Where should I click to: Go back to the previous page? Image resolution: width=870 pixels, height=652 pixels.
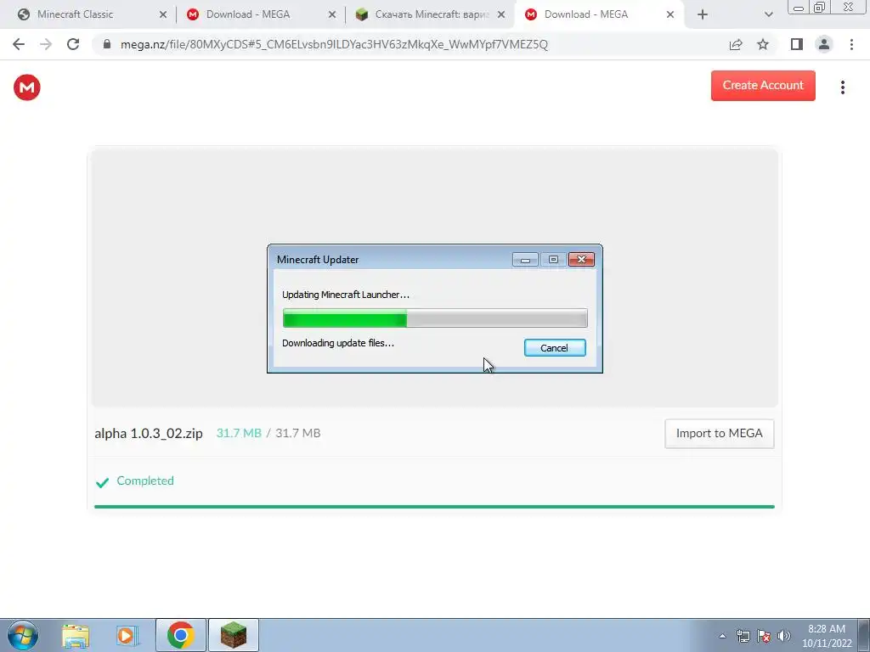pyautogui.click(x=19, y=44)
